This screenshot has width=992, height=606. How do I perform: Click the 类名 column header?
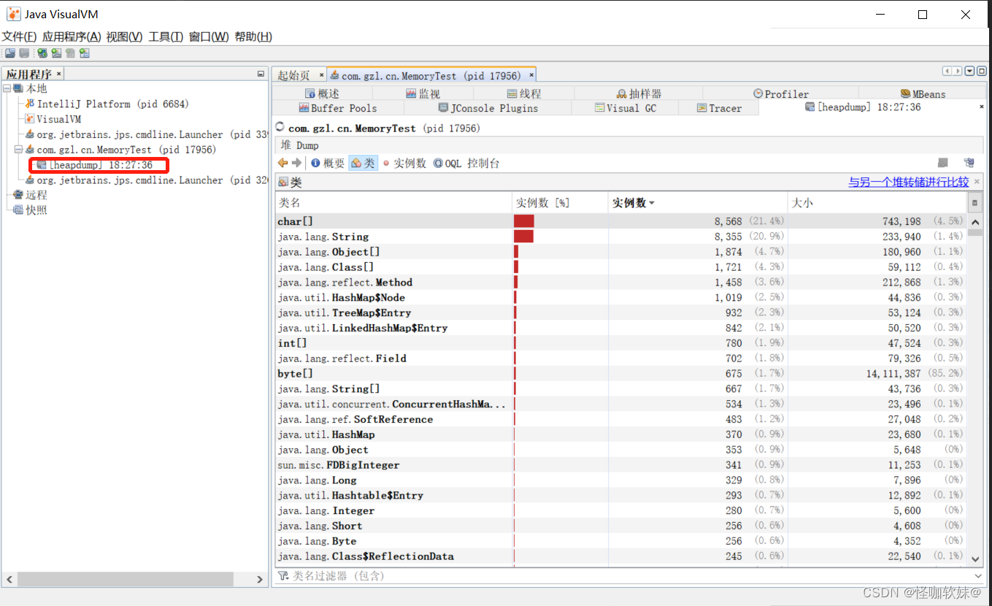393,202
